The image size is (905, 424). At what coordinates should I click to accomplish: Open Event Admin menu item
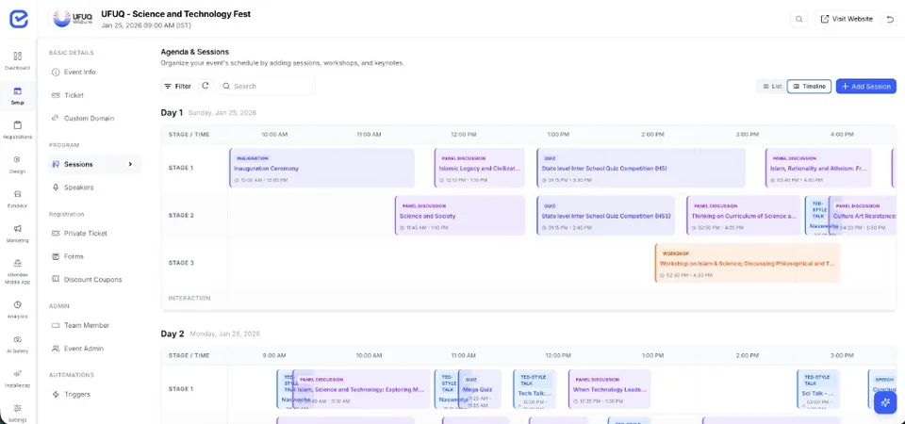click(x=84, y=349)
